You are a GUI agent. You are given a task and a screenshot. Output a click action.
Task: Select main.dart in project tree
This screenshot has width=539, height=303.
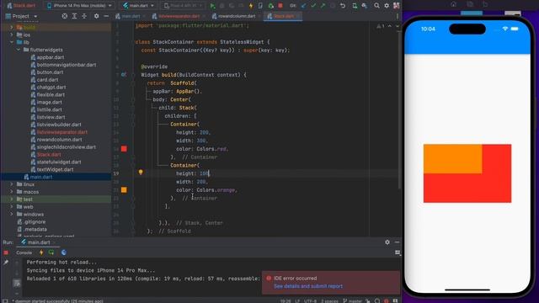coord(41,177)
